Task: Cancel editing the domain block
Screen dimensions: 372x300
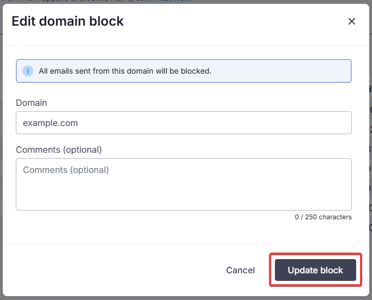Action: (241, 270)
